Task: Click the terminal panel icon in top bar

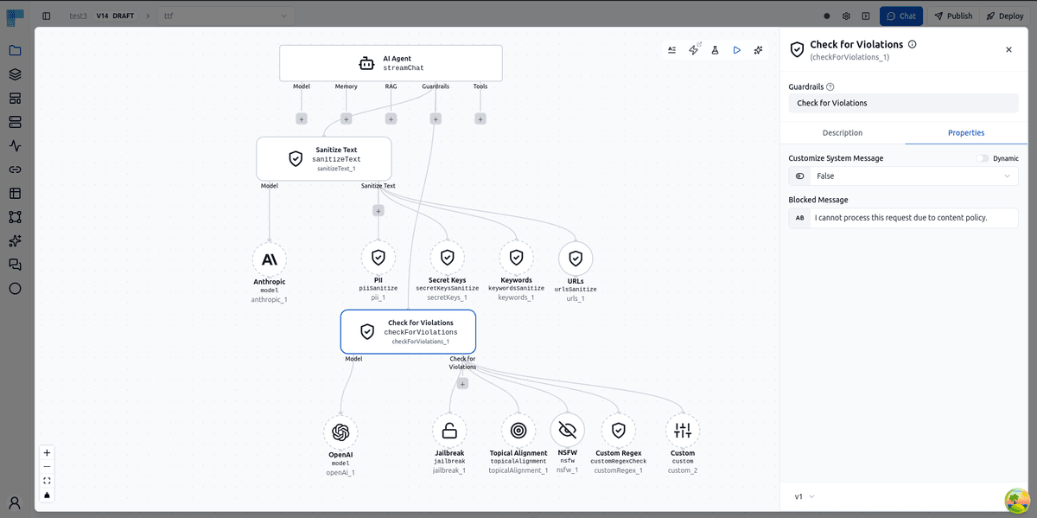Action: [866, 16]
